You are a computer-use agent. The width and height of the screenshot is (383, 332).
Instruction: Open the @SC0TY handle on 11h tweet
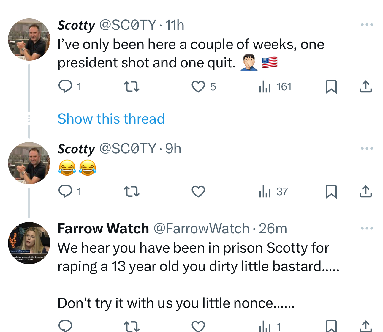128,25
